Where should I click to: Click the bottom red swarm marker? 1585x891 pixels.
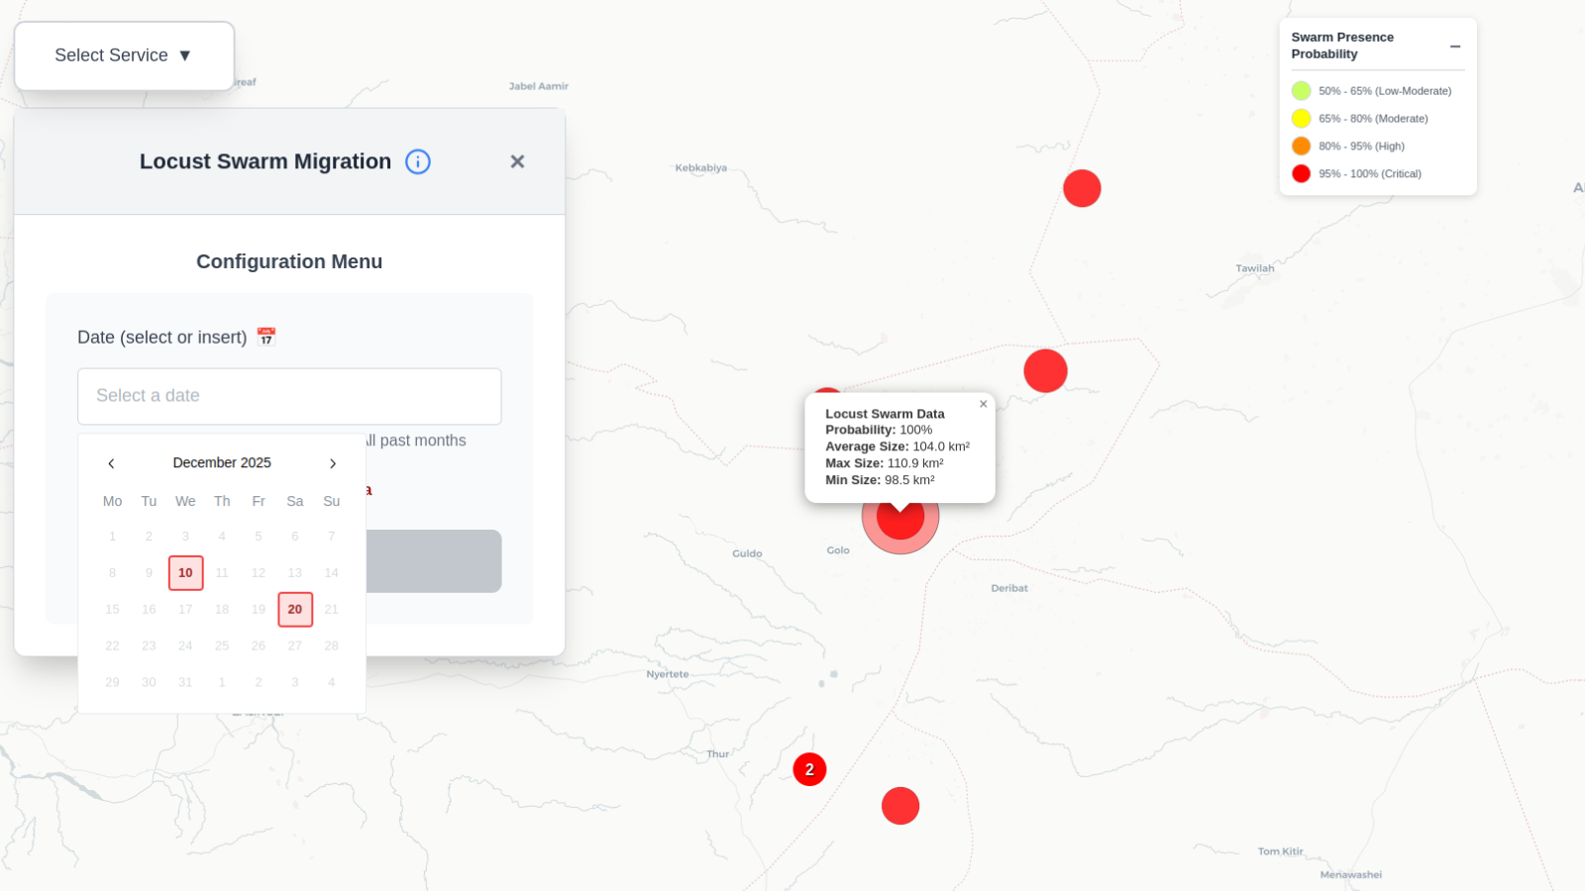tap(900, 806)
